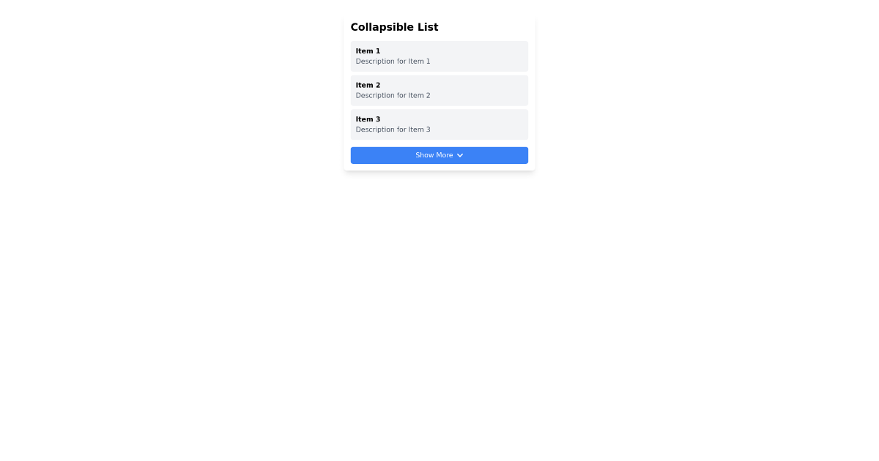Select Item 1 in the list
This screenshot has height=461, width=879.
439,56
